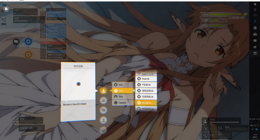Click the info icon on the schedule header
Image resolution: width=260 pixels, height=140 pixels.
(62, 9)
